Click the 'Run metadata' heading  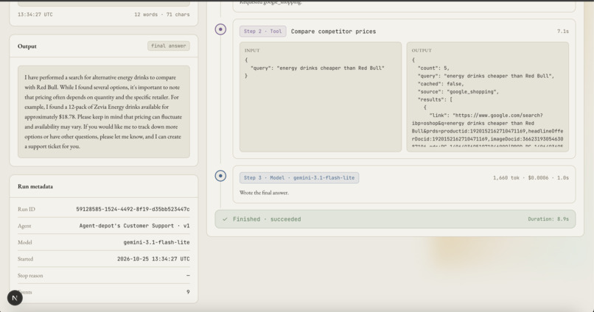[x=35, y=186]
